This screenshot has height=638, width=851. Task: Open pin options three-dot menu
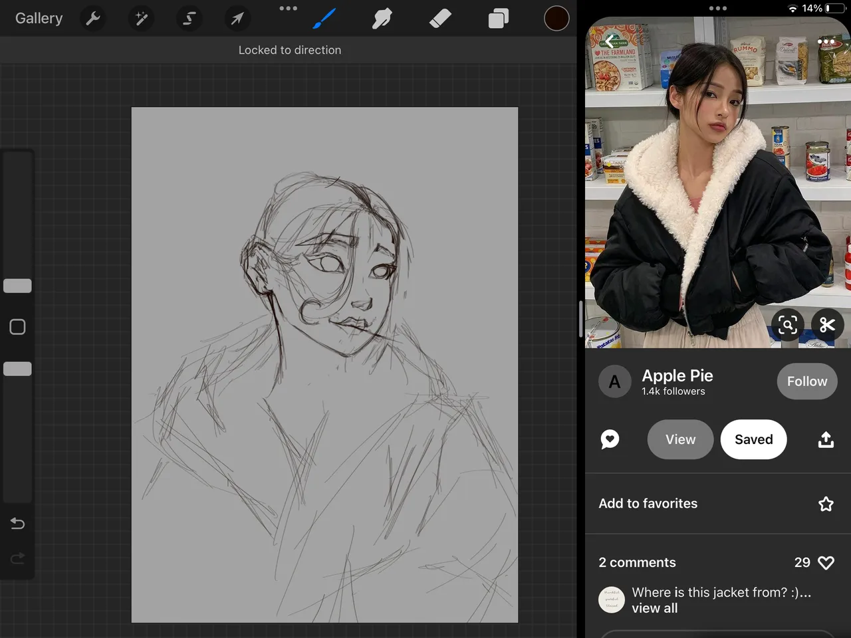tap(826, 42)
